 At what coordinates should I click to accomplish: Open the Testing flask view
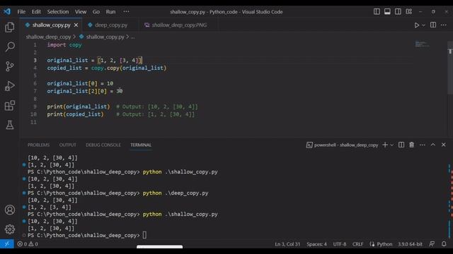[9, 125]
